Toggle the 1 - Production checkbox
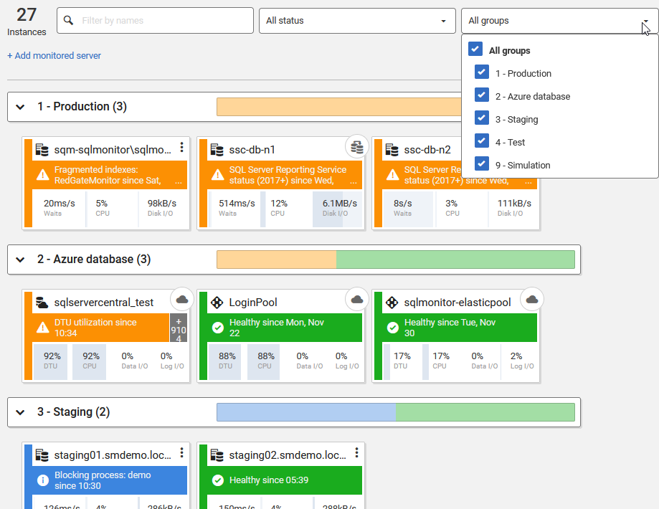 tap(482, 73)
